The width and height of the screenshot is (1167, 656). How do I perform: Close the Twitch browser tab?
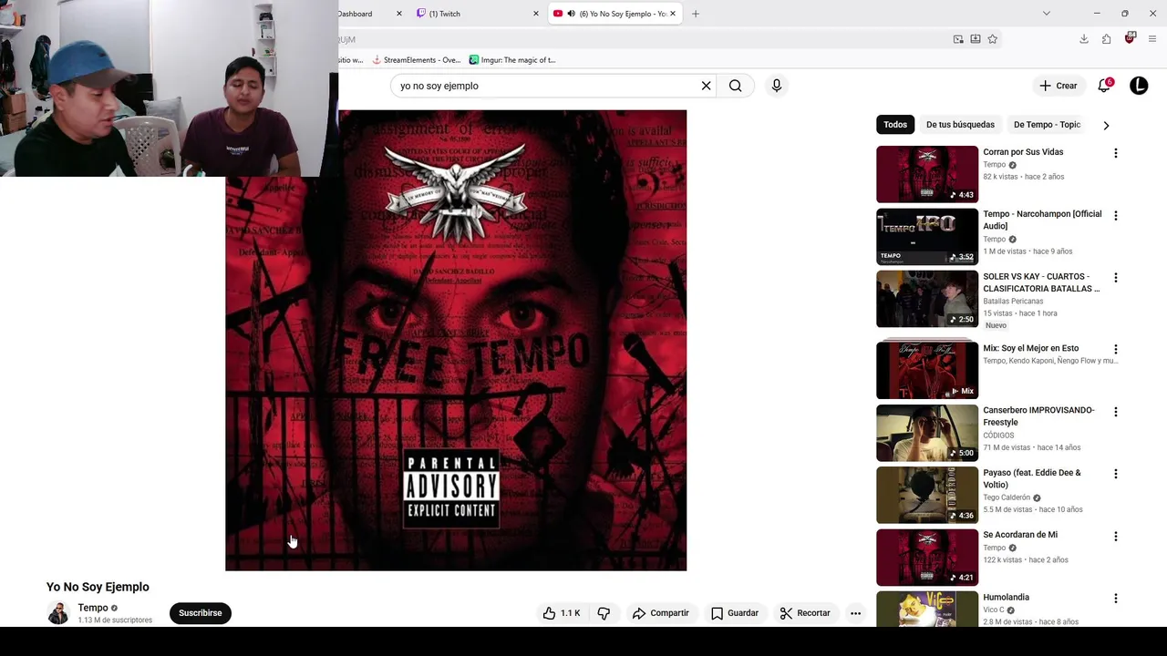536,14
